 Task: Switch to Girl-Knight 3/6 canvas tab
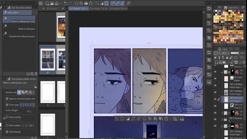point(118,8)
